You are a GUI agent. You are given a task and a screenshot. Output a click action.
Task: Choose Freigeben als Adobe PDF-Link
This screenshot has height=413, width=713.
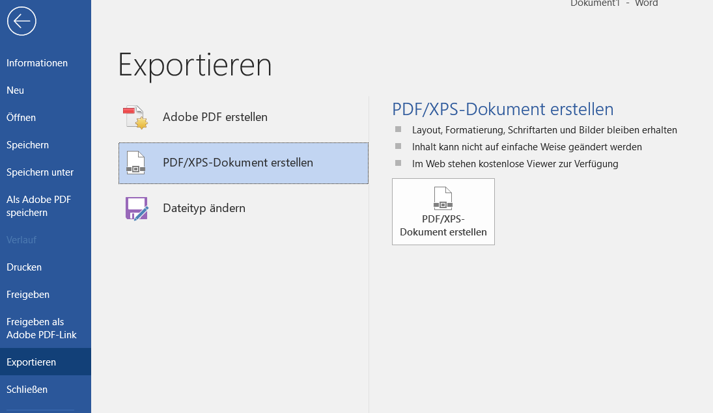point(46,328)
